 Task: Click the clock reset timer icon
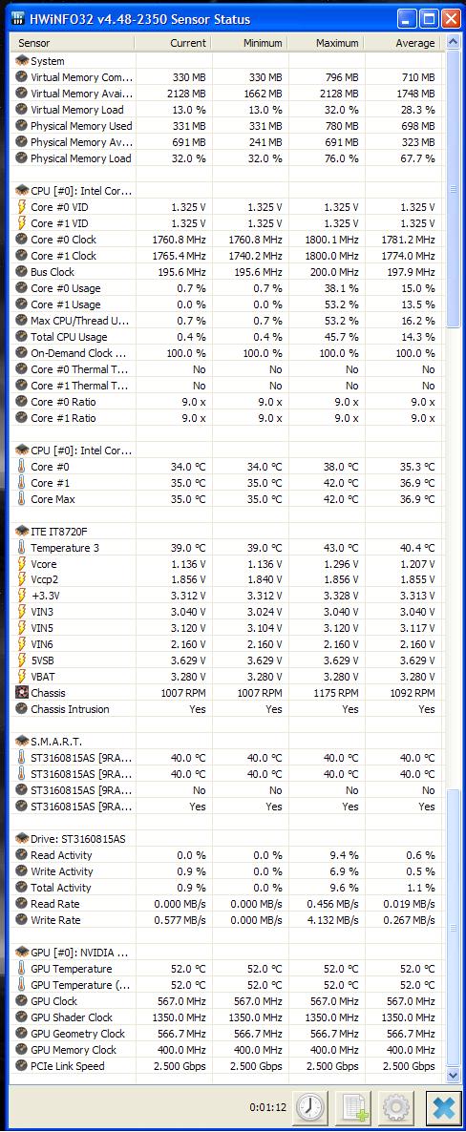click(310, 1107)
